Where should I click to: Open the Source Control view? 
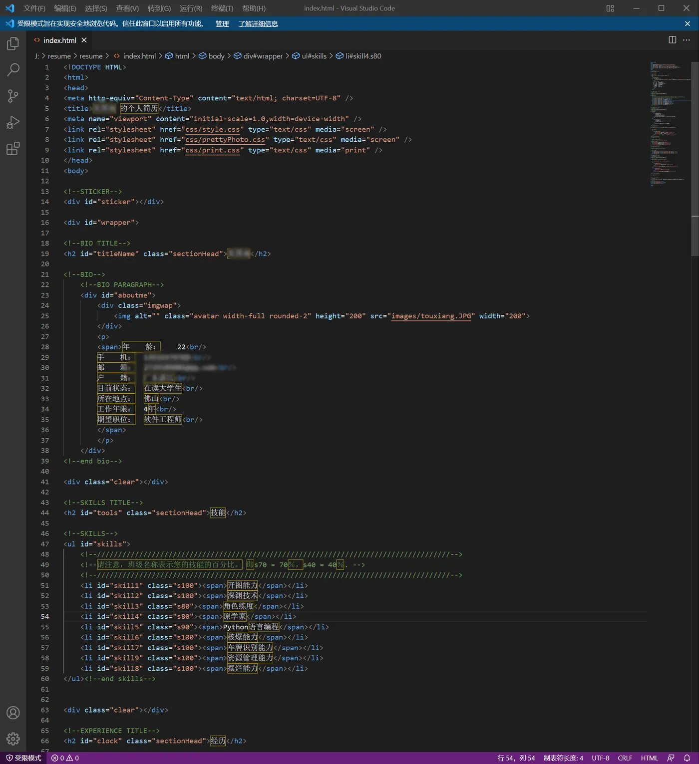13,96
